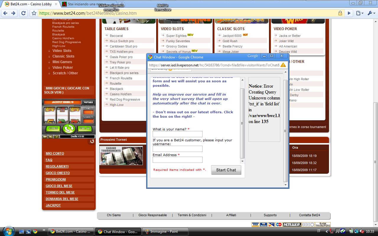The height and width of the screenshot is (236, 378).
Task: Click the muted volume tray icon
Action: click(362, 232)
